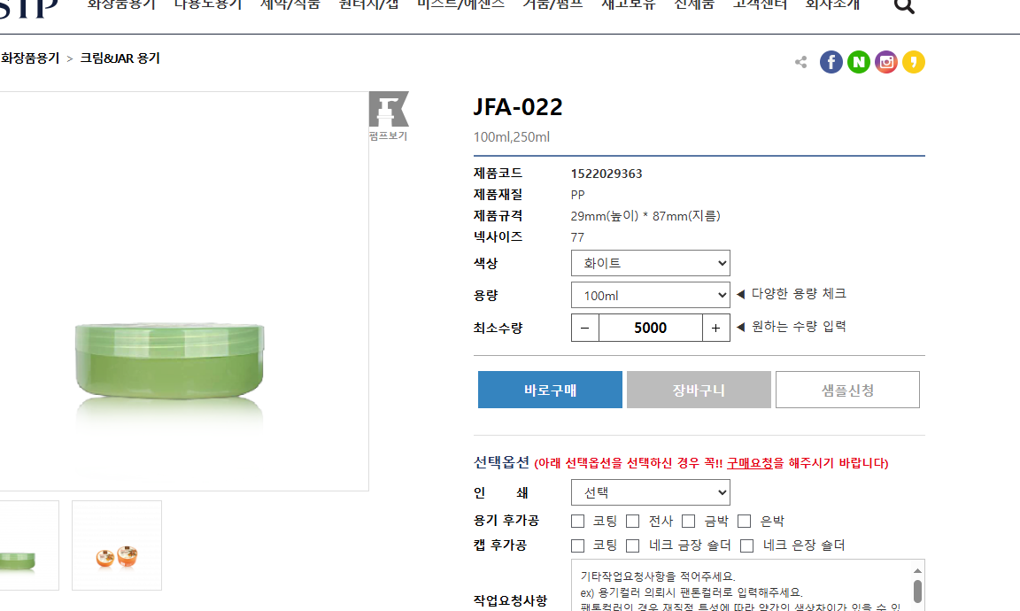Click the 펌프보기 pump view icon

point(389,117)
